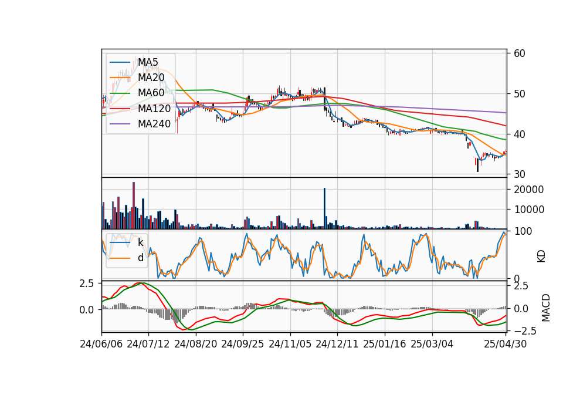
Task: Click volume axis tick 20000
Action: 529,190
